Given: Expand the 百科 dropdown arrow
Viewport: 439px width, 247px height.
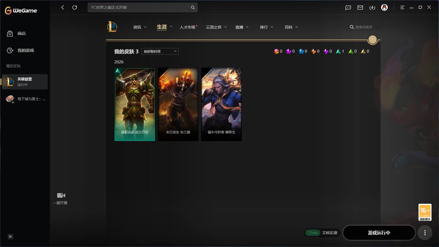Looking at the screenshot, I should pyautogui.click(x=297, y=27).
